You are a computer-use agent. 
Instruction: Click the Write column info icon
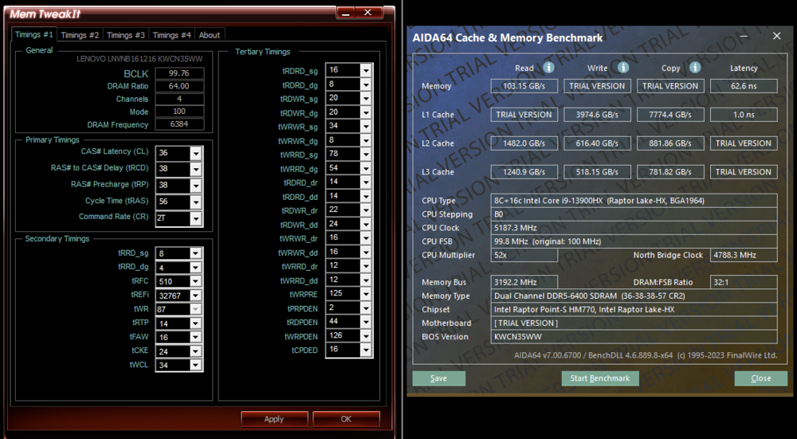pyautogui.click(x=622, y=68)
